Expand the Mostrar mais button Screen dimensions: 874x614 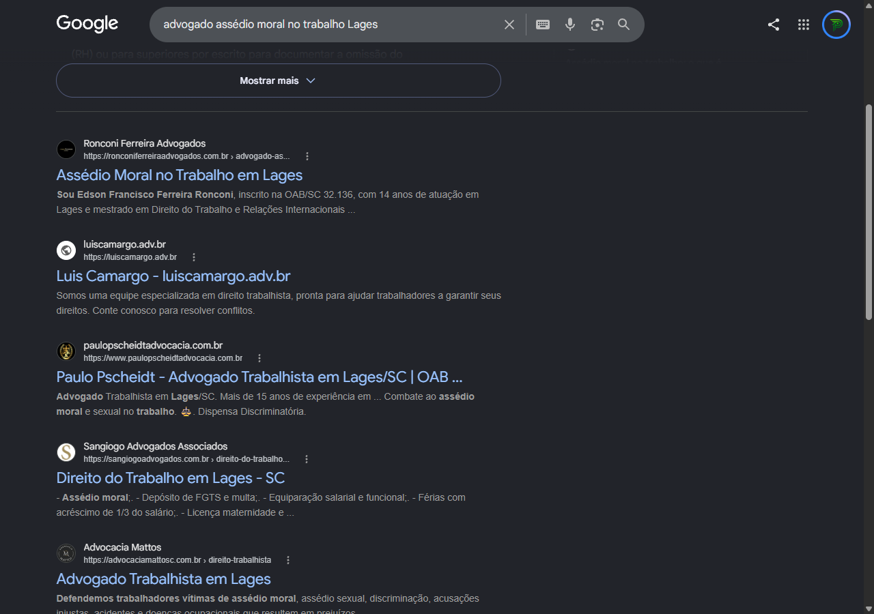click(279, 81)
